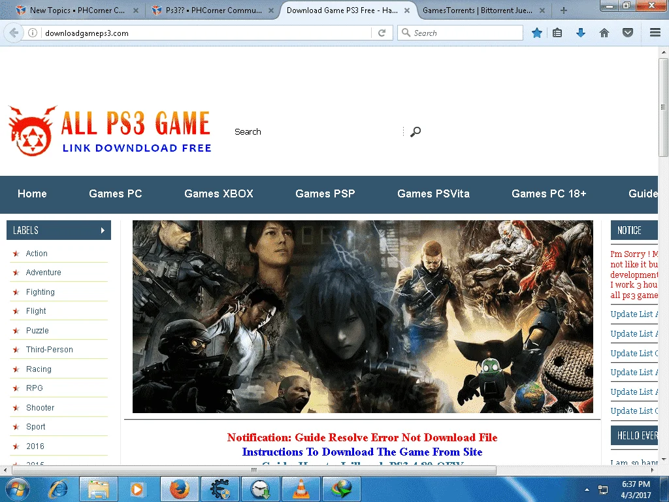This screenshot has height=502, width=669.
Task: Expand the LABELS panel arrow
Action: 103,230
